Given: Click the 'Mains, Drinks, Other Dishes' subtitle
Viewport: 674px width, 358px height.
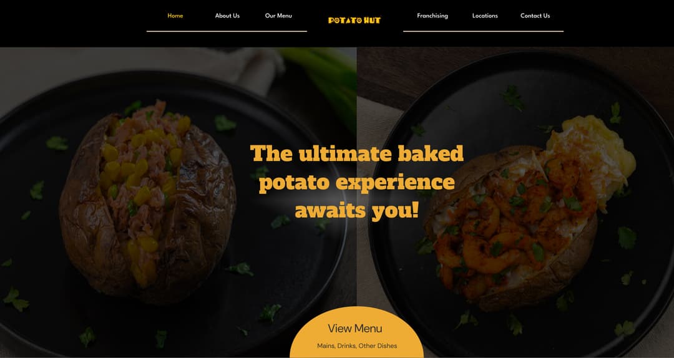Looking at the screenshot, I should pos(357,346).
